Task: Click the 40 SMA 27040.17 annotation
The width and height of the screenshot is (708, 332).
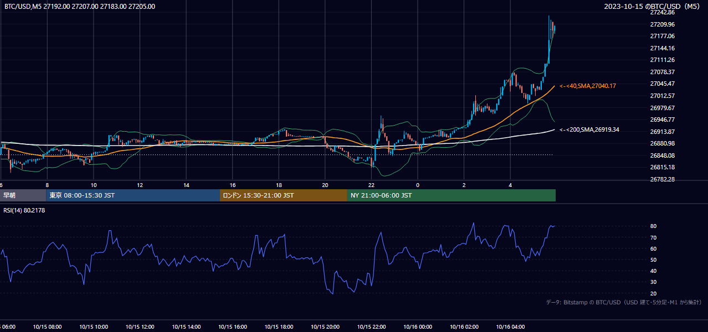Action: click(x=588, y=86)
